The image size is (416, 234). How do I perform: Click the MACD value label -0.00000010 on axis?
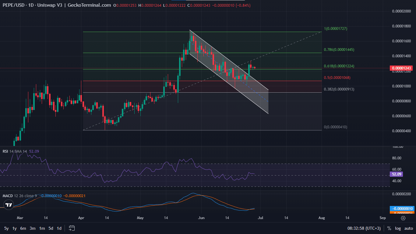402,209
